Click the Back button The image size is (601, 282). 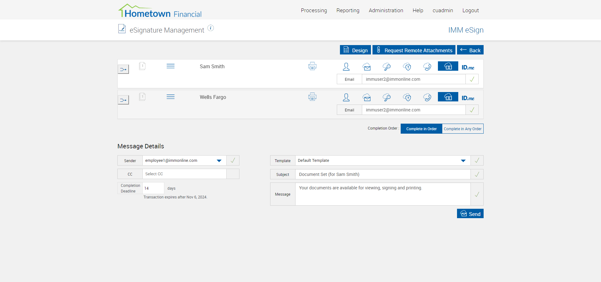click(470, 50)
